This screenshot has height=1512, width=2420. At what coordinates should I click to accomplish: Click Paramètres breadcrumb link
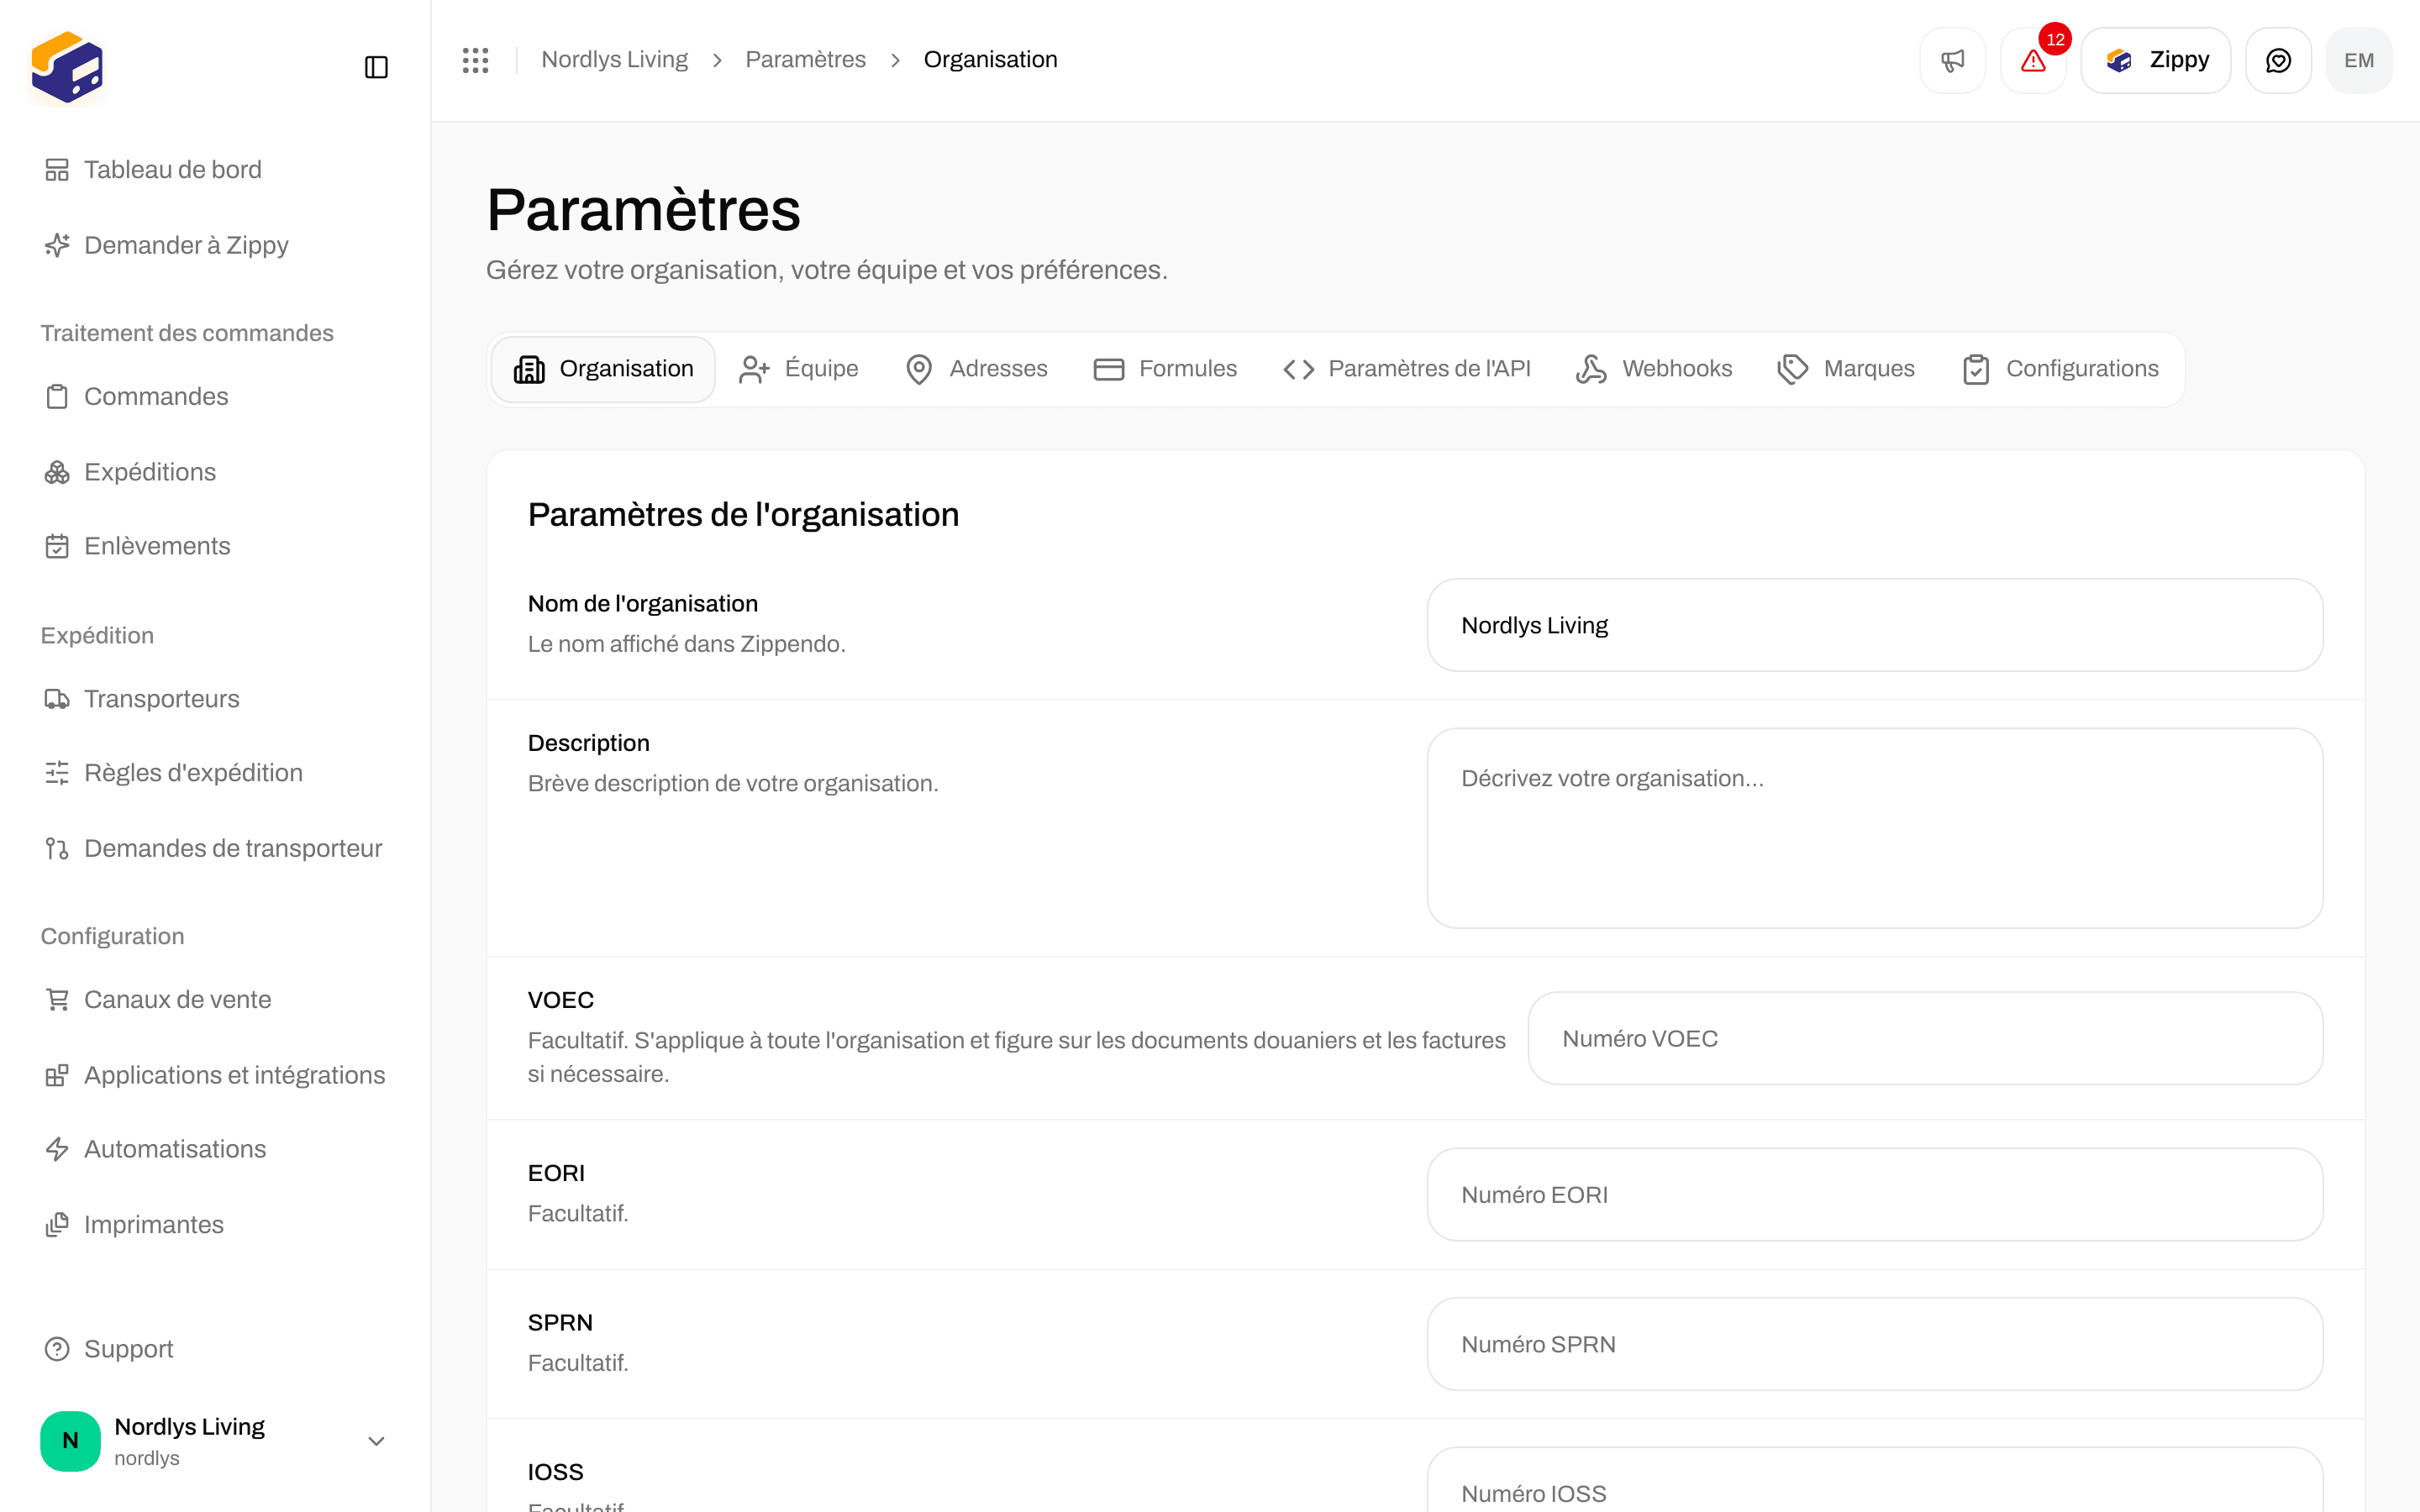coord(805,60)
